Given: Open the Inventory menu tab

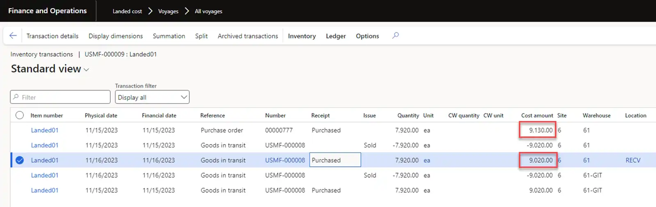Looking at the screenshot, I should coord(302,36).
